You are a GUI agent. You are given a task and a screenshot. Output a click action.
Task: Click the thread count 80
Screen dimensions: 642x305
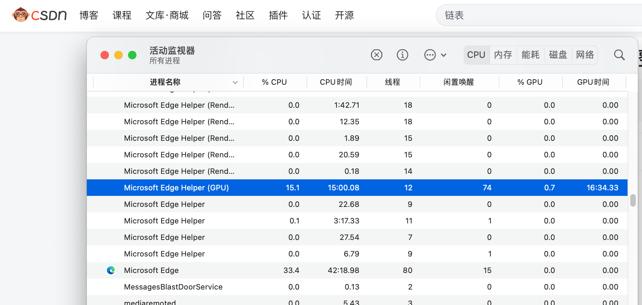408,270
